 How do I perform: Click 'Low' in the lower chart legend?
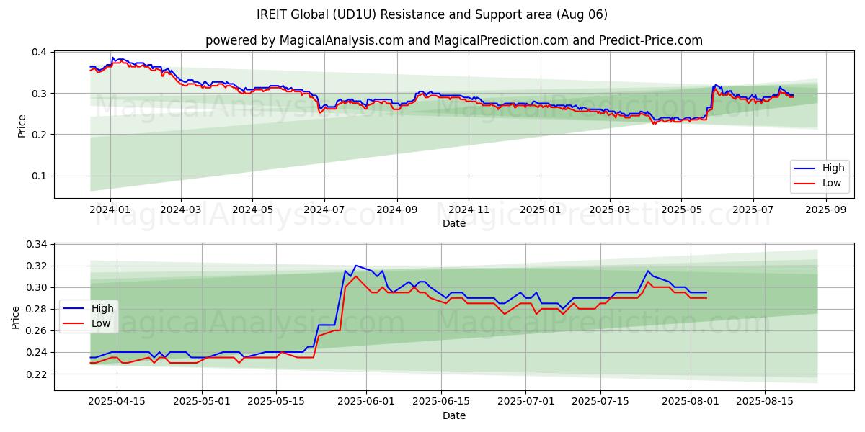coord(102,323)
